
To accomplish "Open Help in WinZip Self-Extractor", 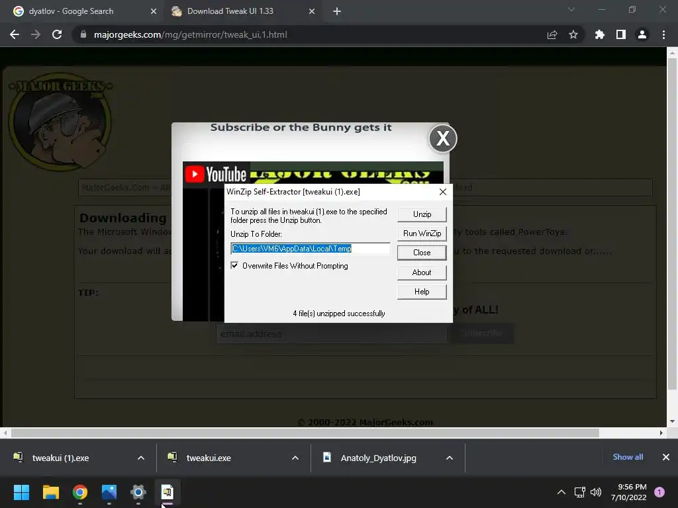I will coord(422,292).
